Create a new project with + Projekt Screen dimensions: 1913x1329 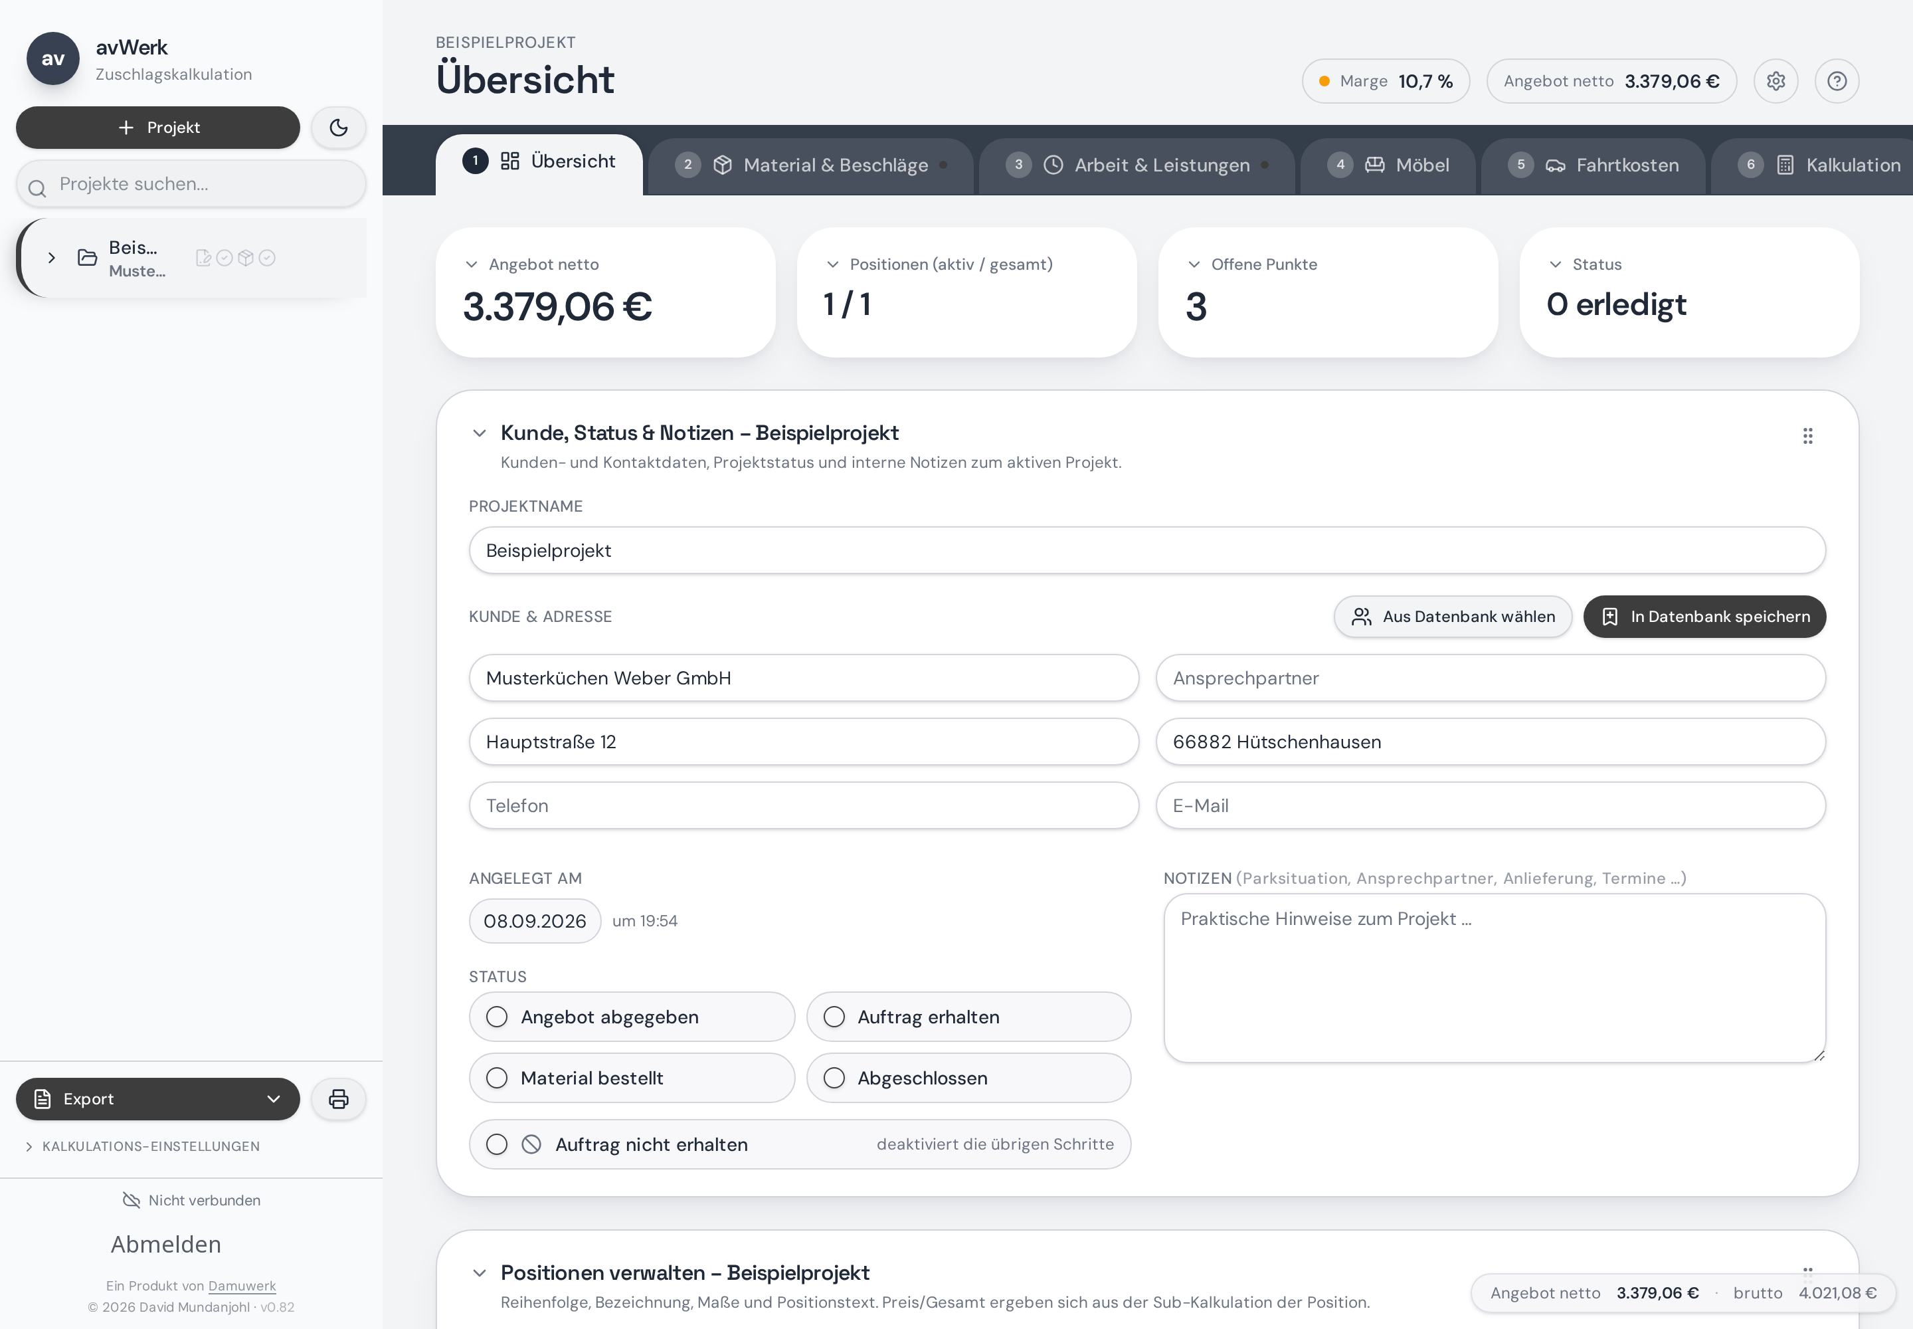pyautogui.click(x=158, y=128)
